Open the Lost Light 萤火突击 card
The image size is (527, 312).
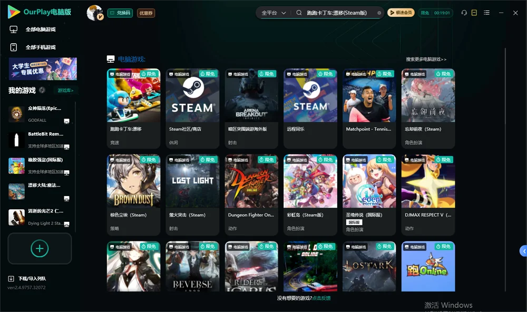[192, 194]
